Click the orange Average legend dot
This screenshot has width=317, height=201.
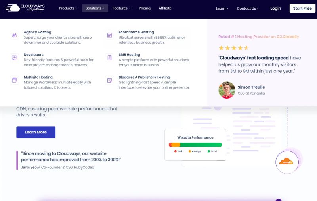(x=190, y=151)
